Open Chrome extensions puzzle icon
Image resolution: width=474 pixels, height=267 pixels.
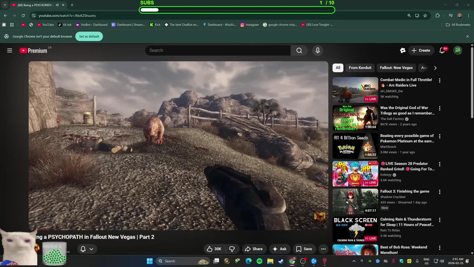[437, 16]
